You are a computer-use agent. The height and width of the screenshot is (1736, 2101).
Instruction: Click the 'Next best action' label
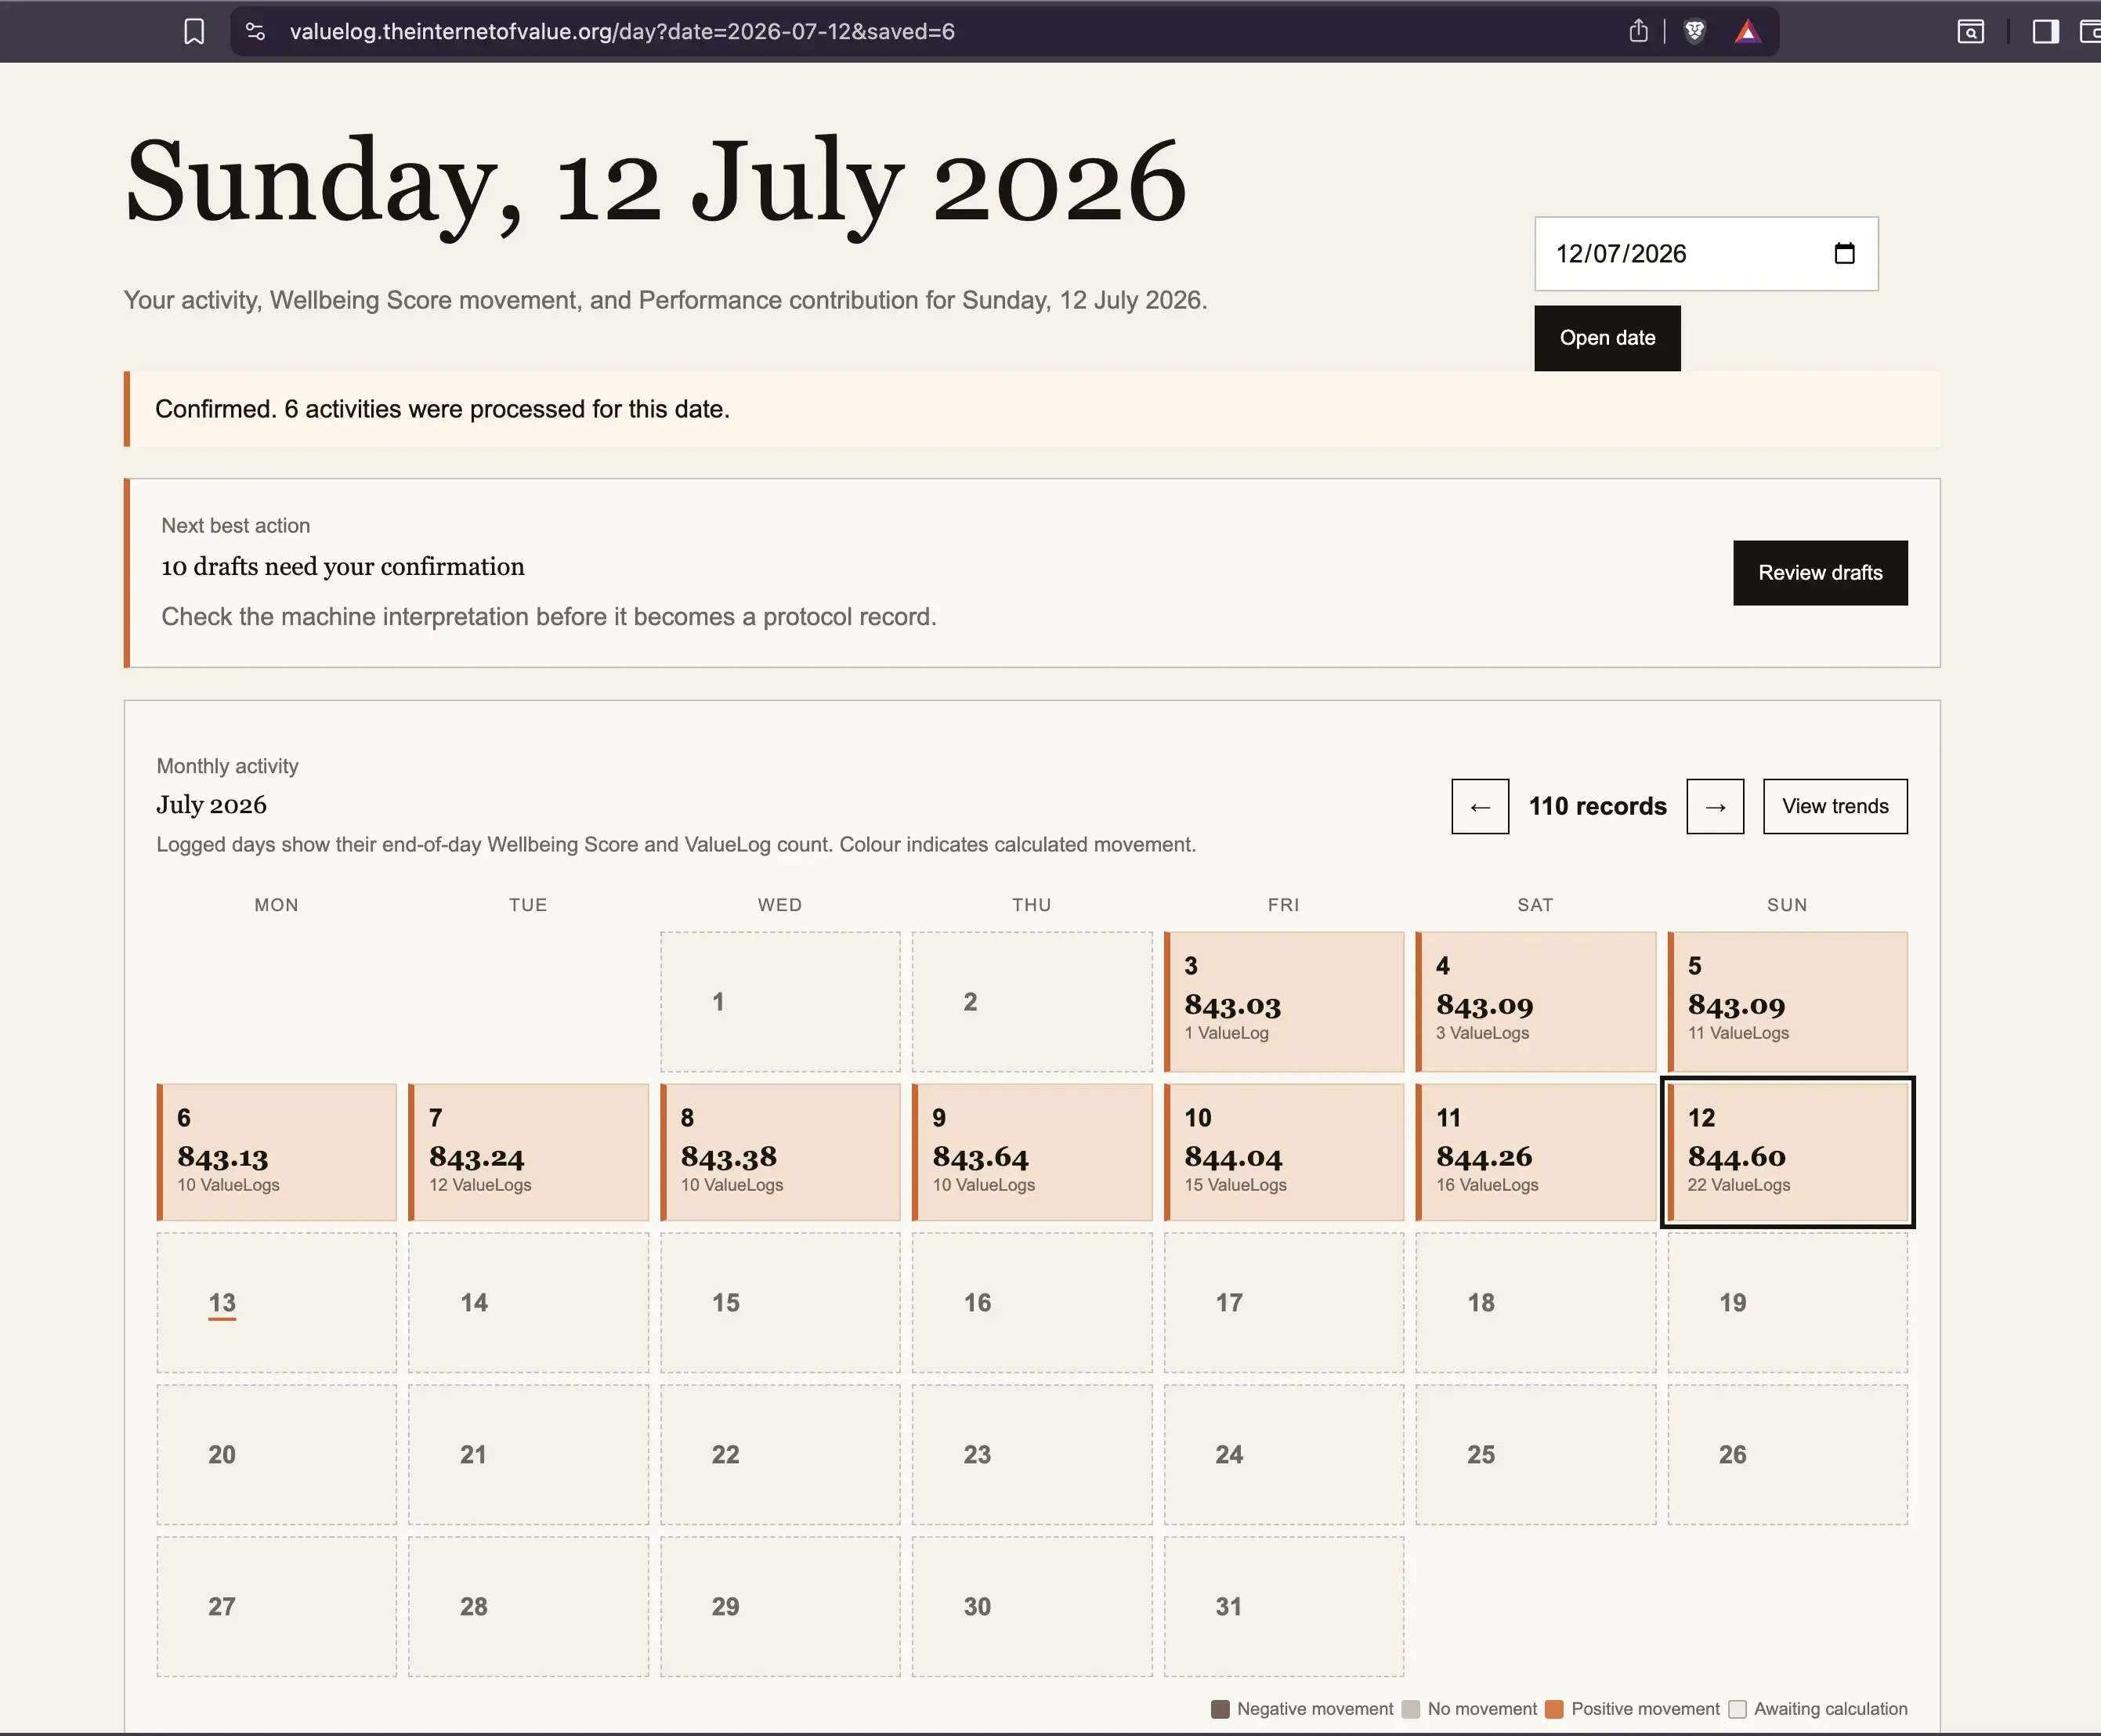click(x=236, y=526)
